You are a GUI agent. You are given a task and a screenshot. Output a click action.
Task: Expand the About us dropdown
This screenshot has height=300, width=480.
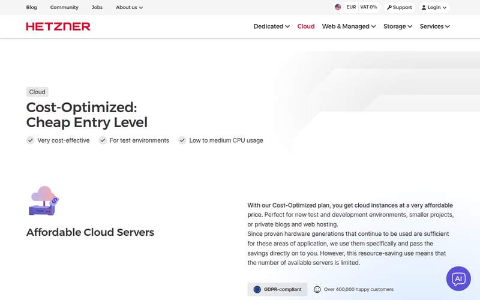[x=129, y=7]
